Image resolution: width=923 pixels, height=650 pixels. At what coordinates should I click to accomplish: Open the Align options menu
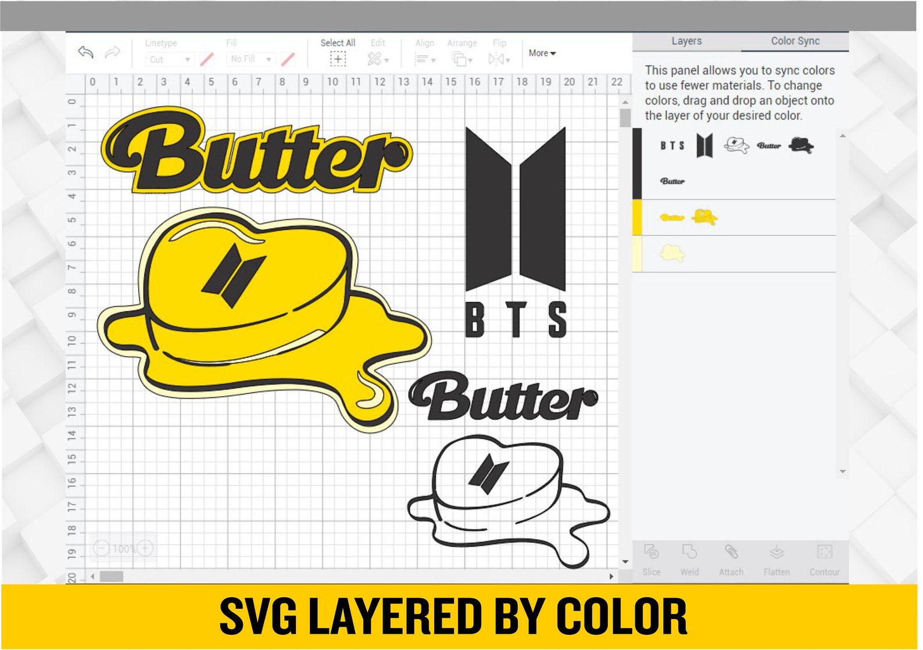click(425, 59)
